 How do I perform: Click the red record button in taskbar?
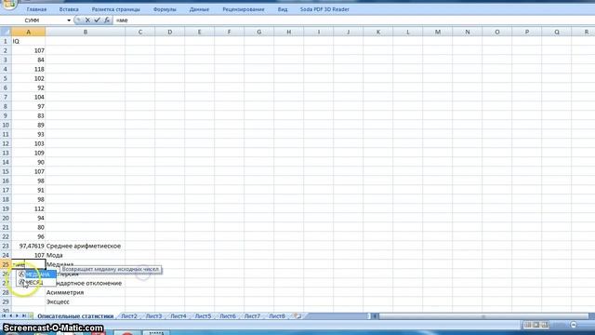127,333
